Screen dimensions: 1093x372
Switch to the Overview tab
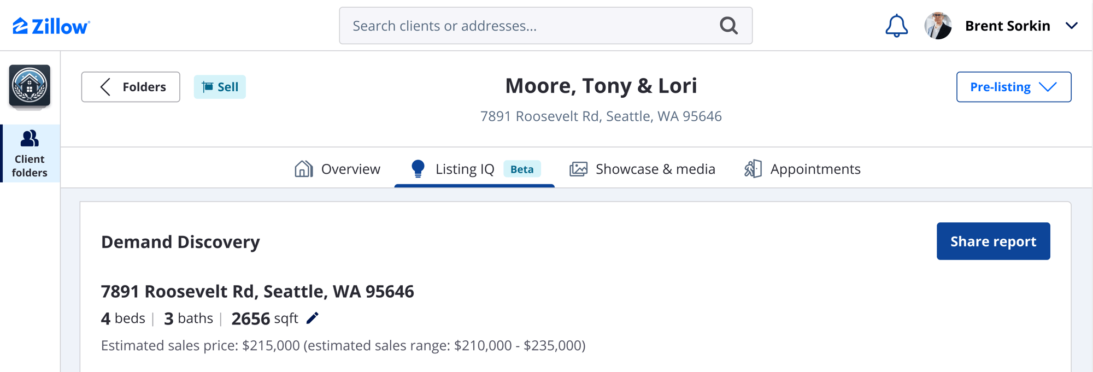tap(337, 169)
